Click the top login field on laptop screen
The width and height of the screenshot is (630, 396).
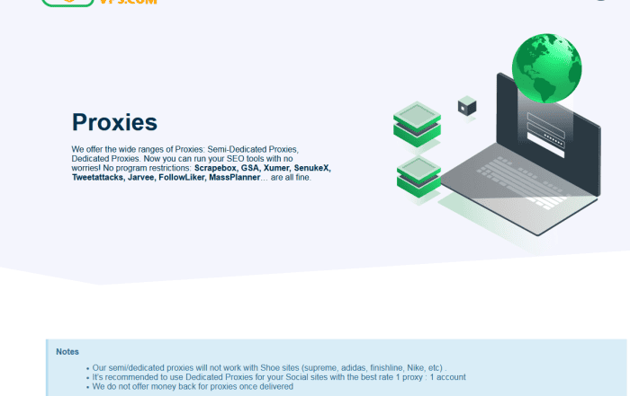546,123
